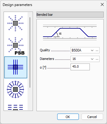107x124 pixels.
Task: Click the bended bar diagram illustration
Action: [x=70, y=32]
